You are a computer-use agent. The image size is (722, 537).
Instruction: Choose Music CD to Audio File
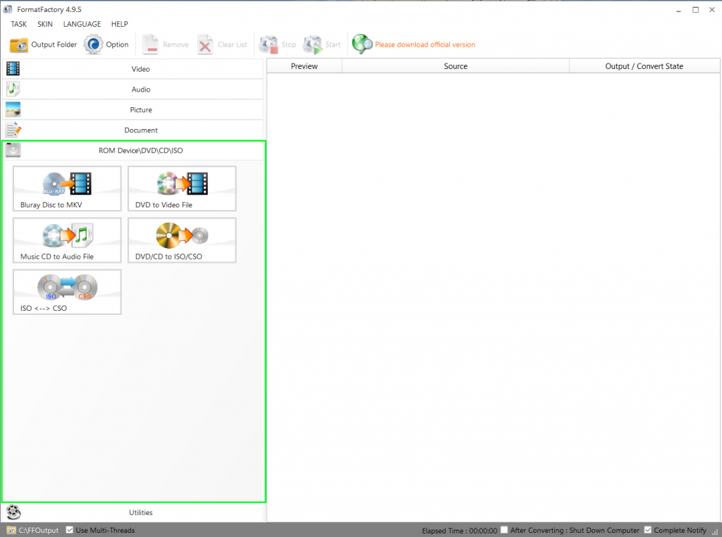click(67, 240)
